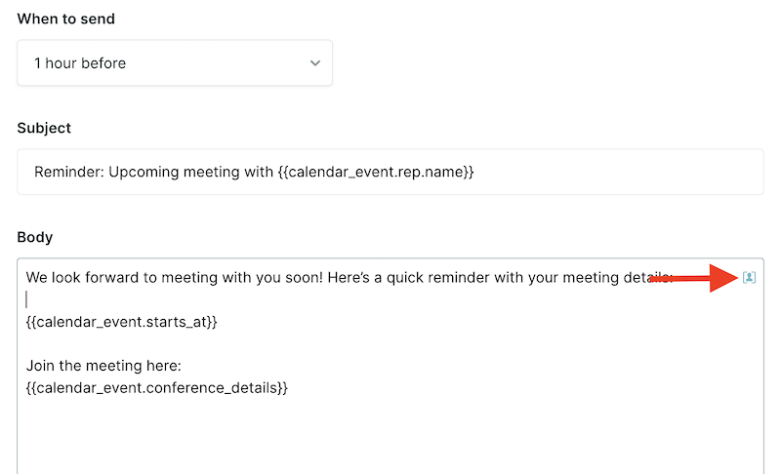Click the contact personalization icon in Body
The image size is (781, 474).
coord(749,278)
